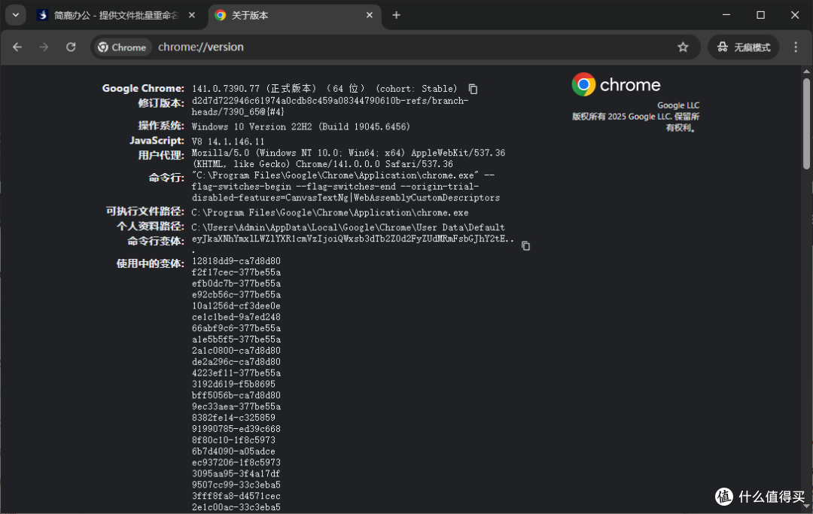Viewport: 813px width, 514px height.
Task: Reload the page with refresh icon
Action: coord(71,47)
